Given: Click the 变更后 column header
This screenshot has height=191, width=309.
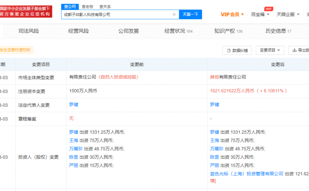Looking at the screenshot, I should coord(278,64).
